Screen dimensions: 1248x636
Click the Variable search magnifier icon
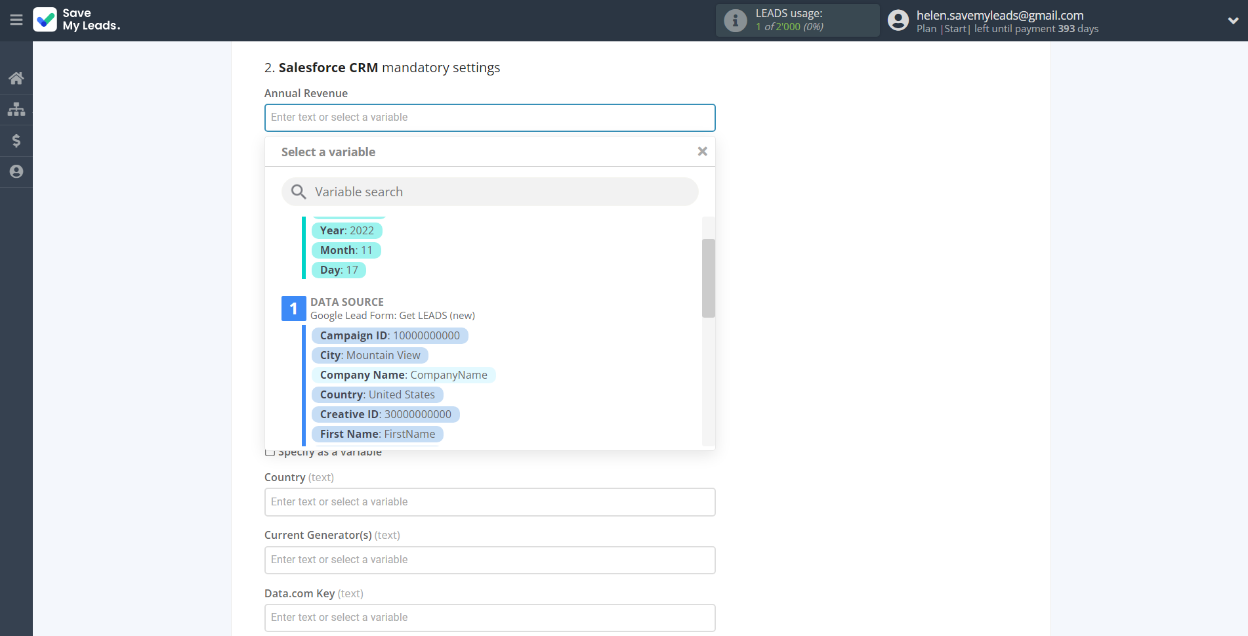pos(299,192)
